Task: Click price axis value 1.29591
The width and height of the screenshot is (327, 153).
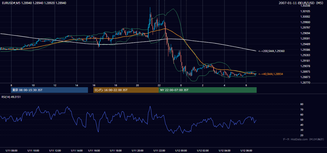Action: click(x=306, y=39)
